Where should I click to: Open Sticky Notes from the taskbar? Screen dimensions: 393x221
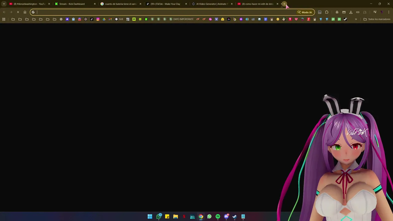167,217
